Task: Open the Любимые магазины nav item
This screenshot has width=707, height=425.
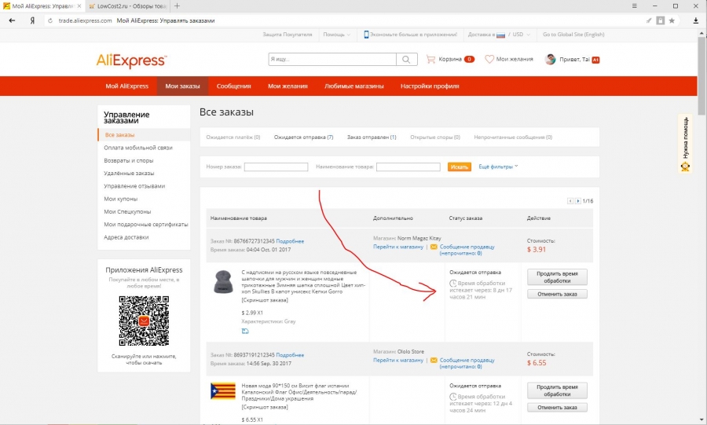Action: pos(354,86)
